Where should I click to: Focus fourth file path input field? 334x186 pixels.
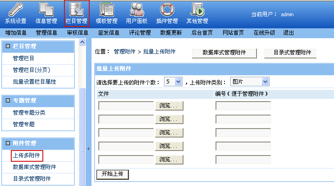pyautogui.click(x=126, y=146)
